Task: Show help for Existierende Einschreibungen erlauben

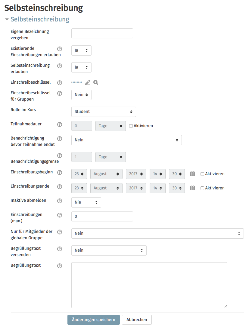Action: tap(60, 49)
